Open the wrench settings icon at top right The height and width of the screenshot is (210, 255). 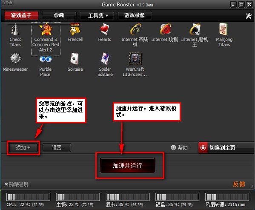click(x=248, y=16)
